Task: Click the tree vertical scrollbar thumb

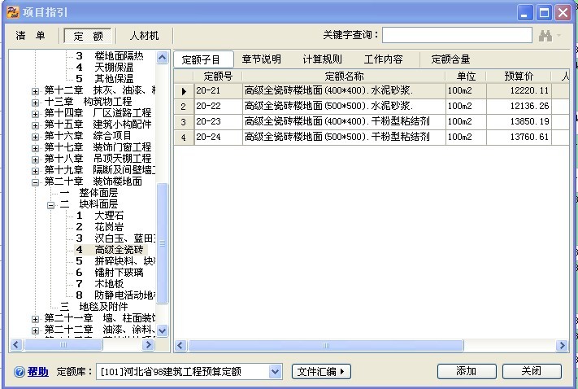Action: tap(163, 243)
